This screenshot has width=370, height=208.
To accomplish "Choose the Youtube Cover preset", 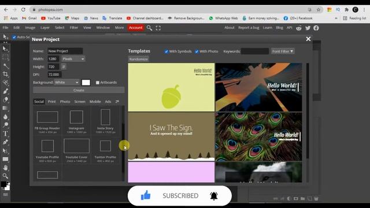I will click(x=76, y=150).
